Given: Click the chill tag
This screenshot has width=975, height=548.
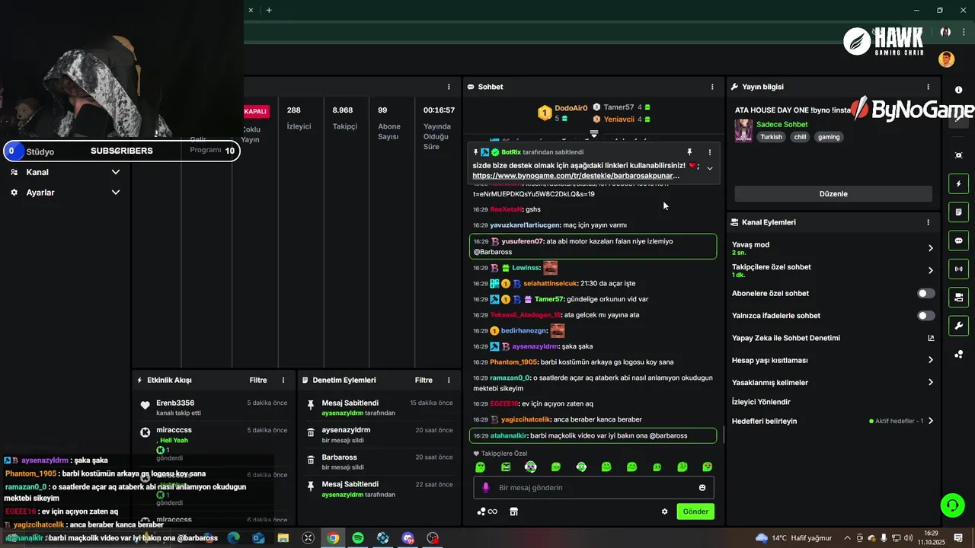Looking at the screenshot, I should (x=800, y=137).
